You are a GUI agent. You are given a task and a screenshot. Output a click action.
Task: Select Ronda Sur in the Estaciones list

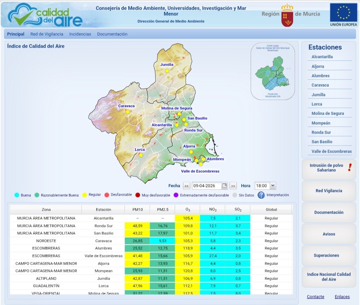point(321,132)
